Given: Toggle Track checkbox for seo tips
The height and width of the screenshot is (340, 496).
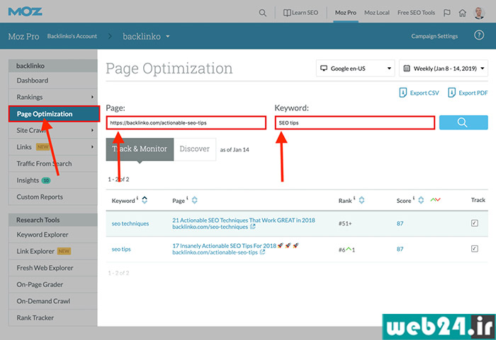Looking at the screenshot, I should click(475, 249).
